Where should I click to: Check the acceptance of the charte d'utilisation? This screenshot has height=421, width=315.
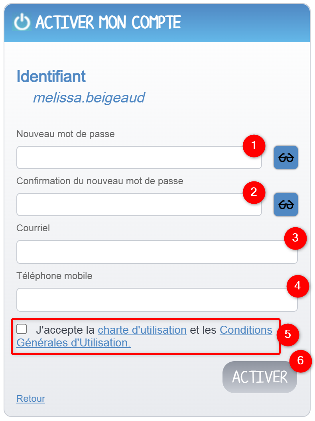[x=22, y=329]
